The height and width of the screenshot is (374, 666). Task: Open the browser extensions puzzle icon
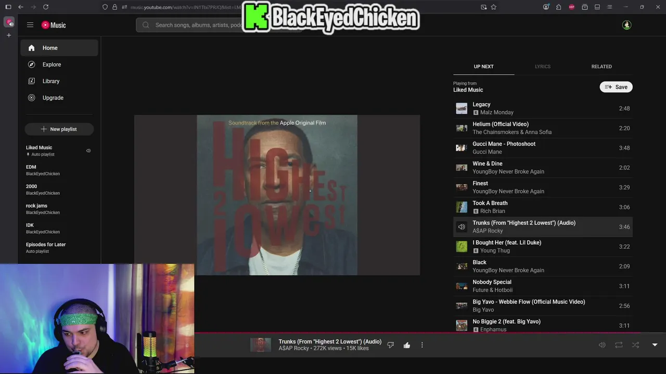[x=559, y=7]
